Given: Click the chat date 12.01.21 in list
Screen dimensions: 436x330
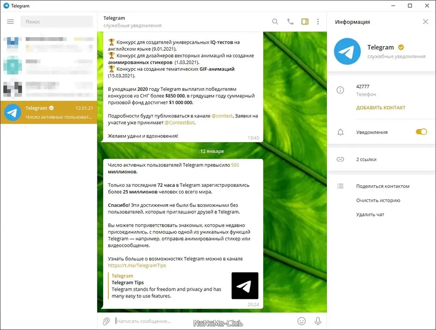Looking at the screenshot, I should point(84,108).
